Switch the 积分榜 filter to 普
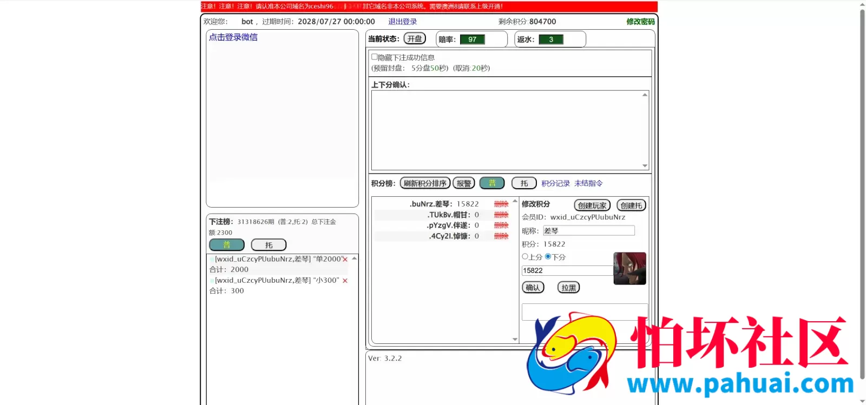This screenshot has height=405, width=866. 492,183
